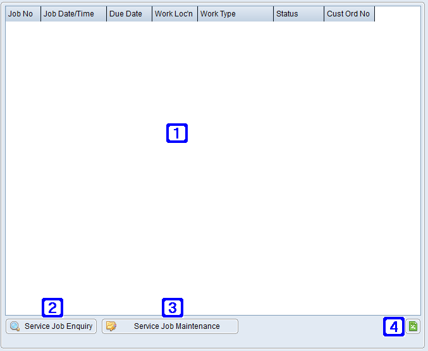
Task: Click the blue callout marker numbered 4
Action: [x=394, y=327]
